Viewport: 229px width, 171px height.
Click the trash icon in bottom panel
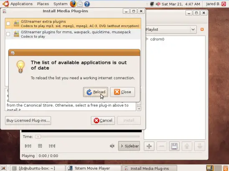[226, 168]
